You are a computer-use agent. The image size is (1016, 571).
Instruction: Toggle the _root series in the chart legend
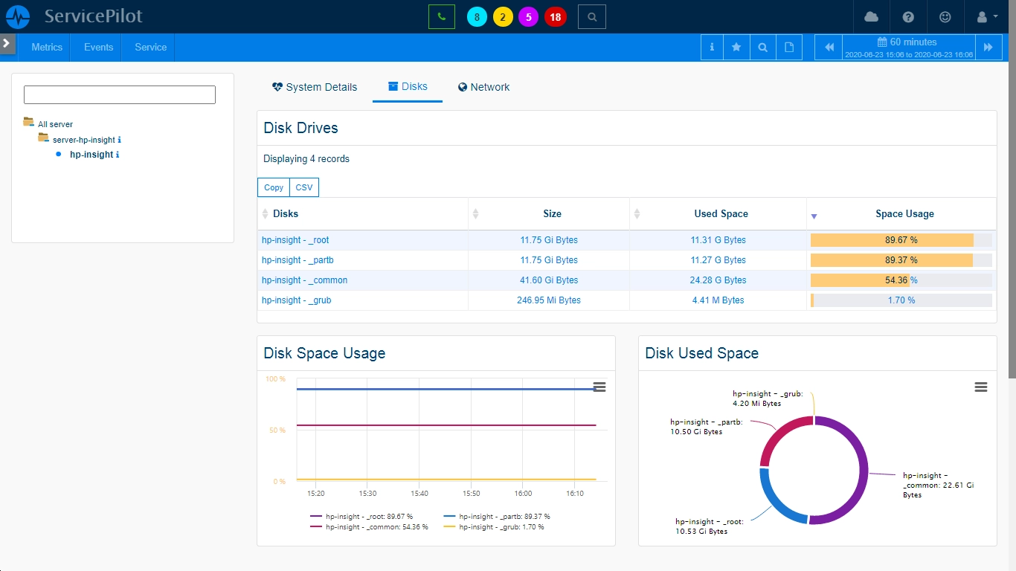361,517
